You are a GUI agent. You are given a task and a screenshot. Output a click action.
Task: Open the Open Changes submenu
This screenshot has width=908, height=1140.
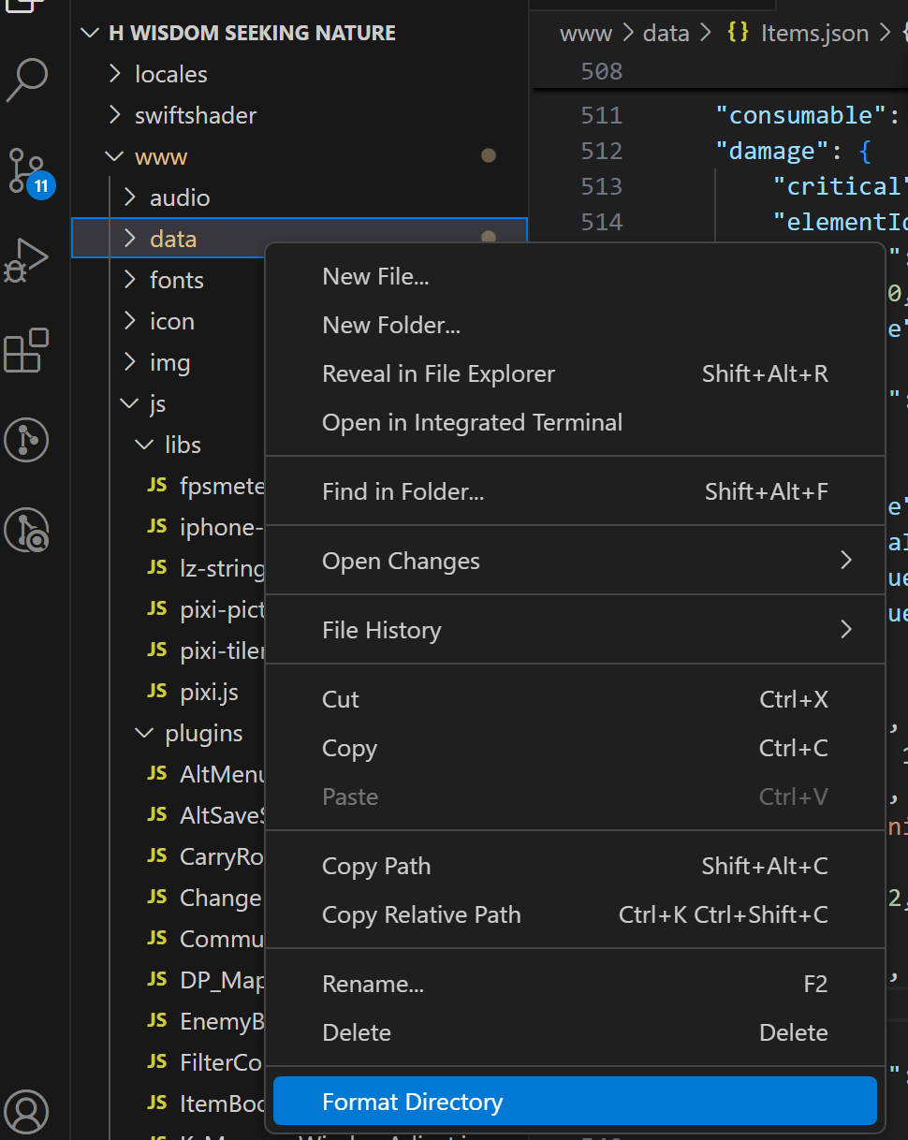point(575,561)
